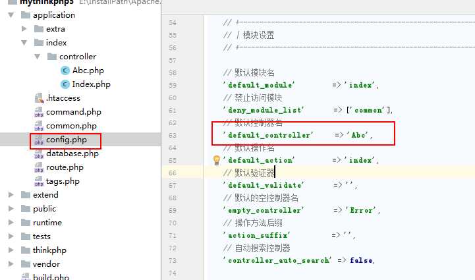Click the command.php file icon

[39, 112]
